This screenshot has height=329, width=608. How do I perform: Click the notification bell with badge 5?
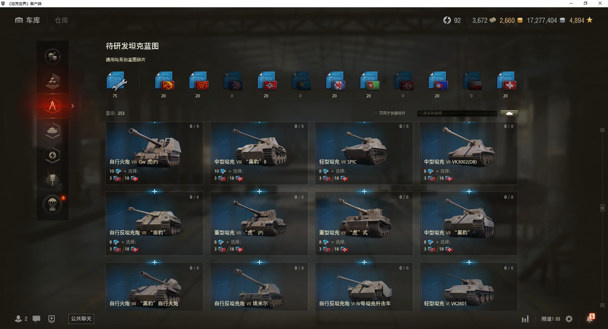coord(590,318)
